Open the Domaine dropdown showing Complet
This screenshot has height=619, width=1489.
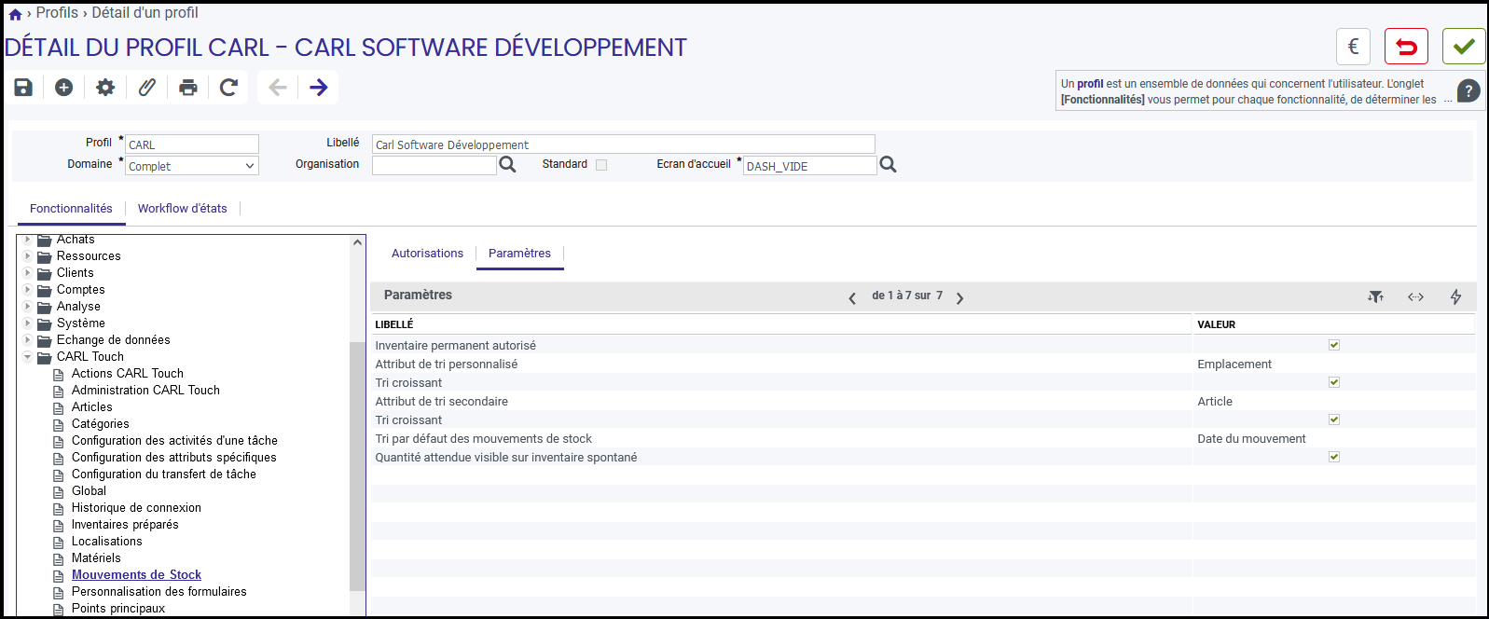(x=192, y=166)
